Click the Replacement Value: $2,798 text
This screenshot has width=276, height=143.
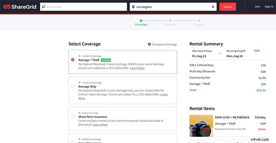point(230,129)
